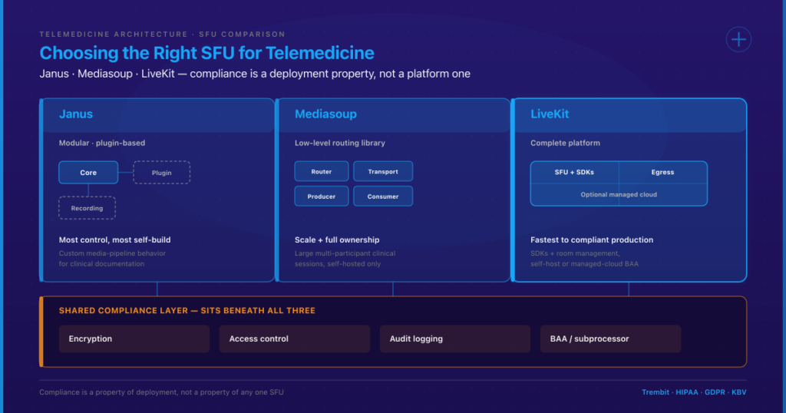
Task: Click 'Modular · plugin-based' text
Action: (102, 143)
